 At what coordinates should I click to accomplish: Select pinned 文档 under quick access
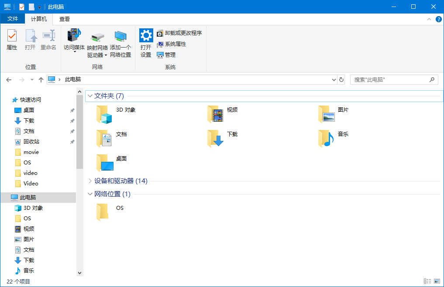[29, 131]
